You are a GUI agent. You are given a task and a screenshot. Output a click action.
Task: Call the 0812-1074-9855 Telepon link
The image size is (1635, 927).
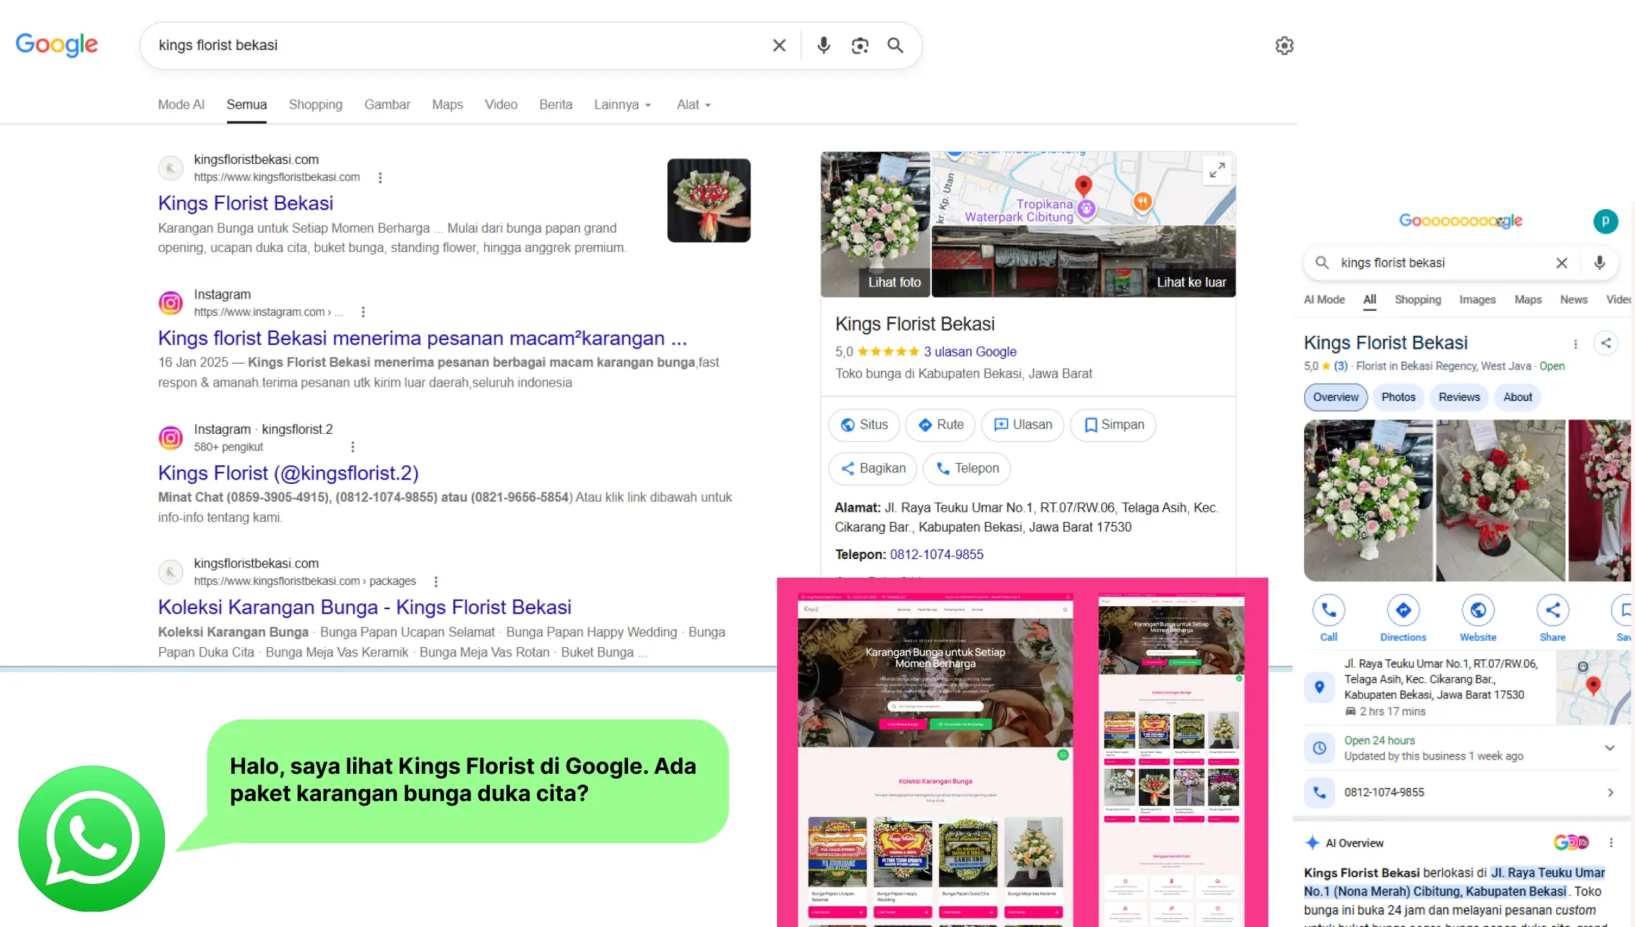point(936,555)
